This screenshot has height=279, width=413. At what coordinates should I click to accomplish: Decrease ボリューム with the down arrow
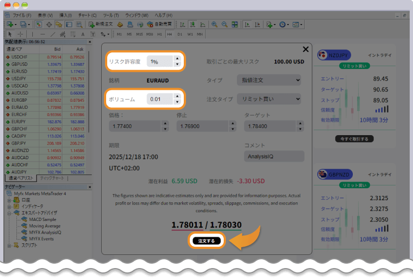pyautogui.click(x=176, y=102)
